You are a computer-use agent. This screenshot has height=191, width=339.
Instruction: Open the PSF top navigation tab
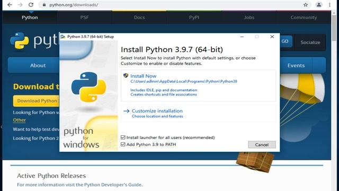tap(85, 18)
